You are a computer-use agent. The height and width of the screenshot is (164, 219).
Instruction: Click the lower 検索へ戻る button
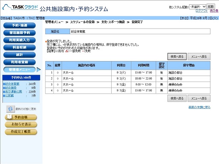(177, 98)
